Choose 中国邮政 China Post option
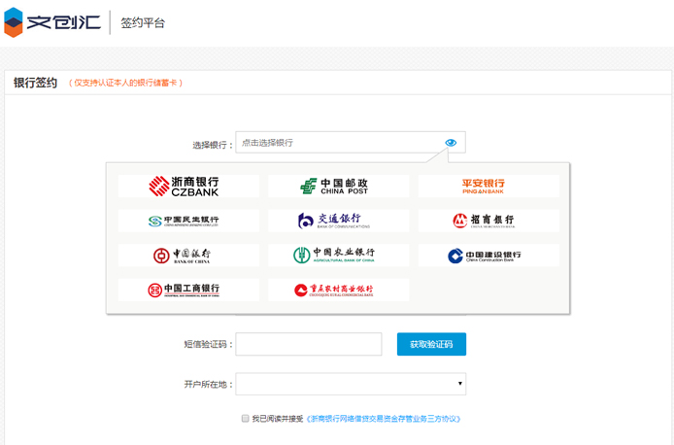 (339, 187)
